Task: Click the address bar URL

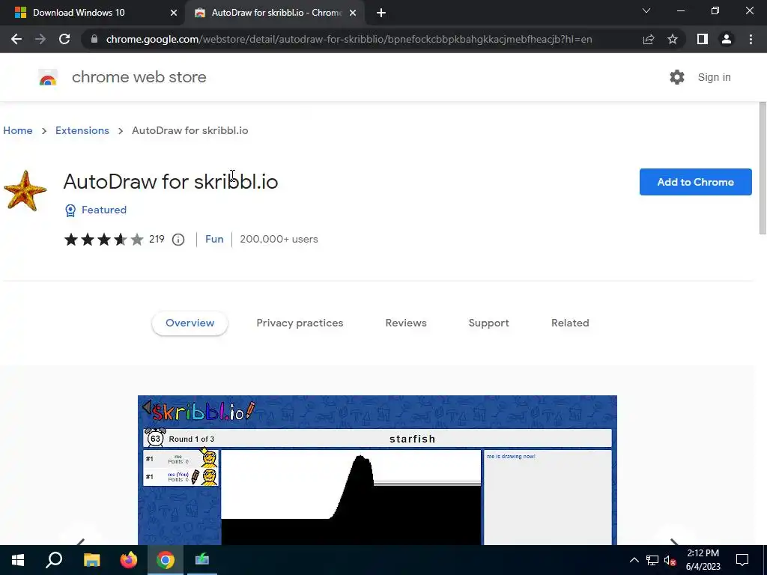Action: click(349, 39)
